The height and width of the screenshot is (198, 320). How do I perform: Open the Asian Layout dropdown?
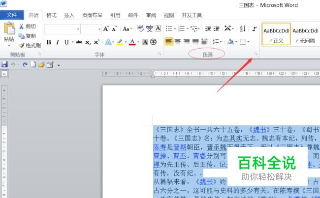tap(229, 28)
